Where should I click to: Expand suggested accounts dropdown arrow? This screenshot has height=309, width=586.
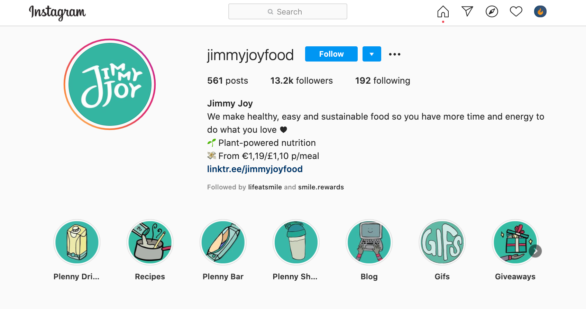(372, 54)
